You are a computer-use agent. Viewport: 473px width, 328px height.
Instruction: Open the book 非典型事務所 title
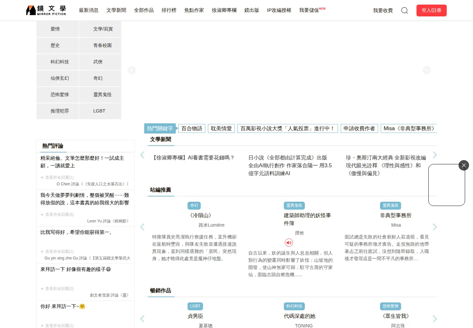[395, 215]
